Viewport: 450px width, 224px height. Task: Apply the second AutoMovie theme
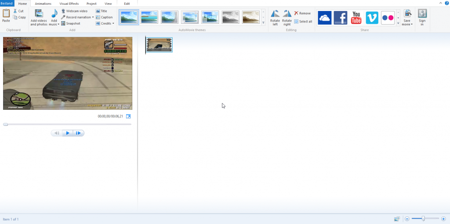point(149,17)
